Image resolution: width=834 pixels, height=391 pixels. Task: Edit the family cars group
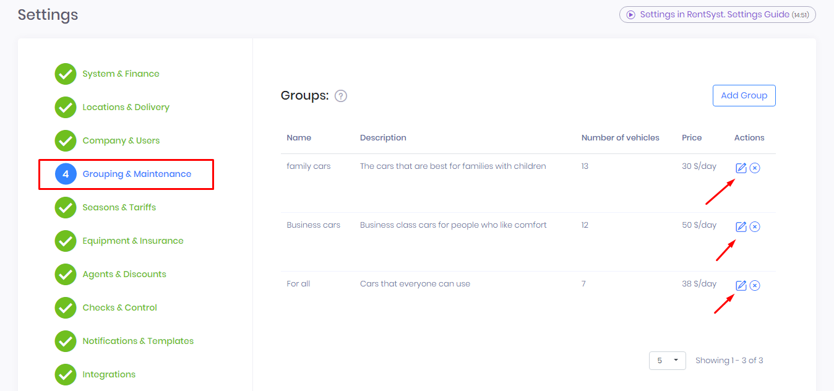(741, 168)
